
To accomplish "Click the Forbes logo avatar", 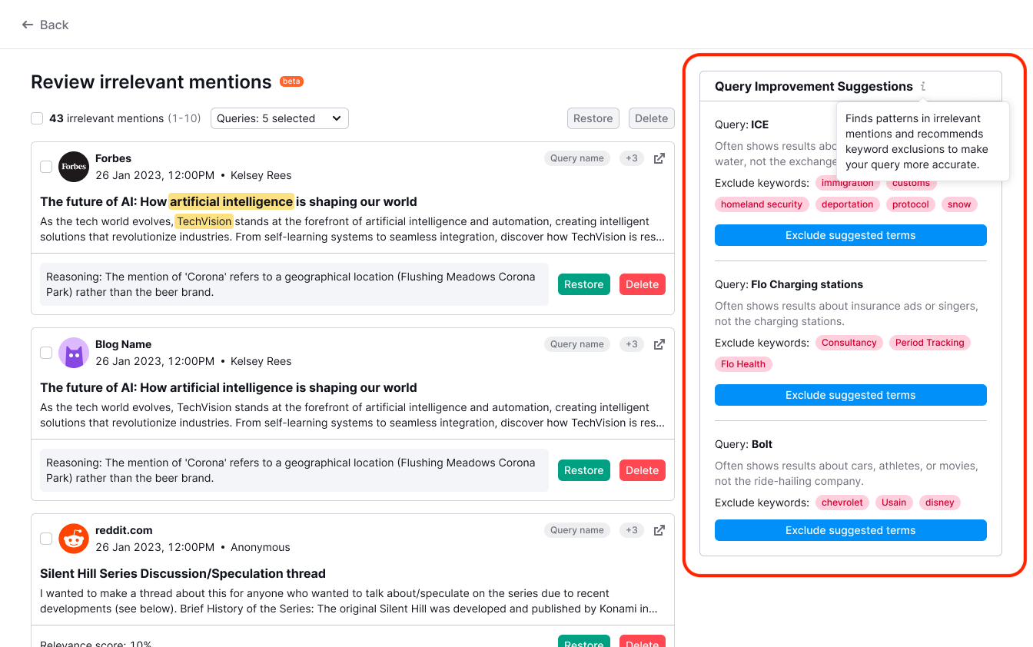I will click(73, 166).
